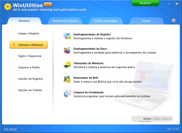Screen dimensions: 182x133
Task: Close the WinUtilities window
Action: coord(177,4)
